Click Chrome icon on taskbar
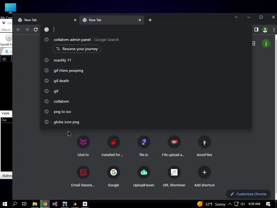 [x=45, y=204]
